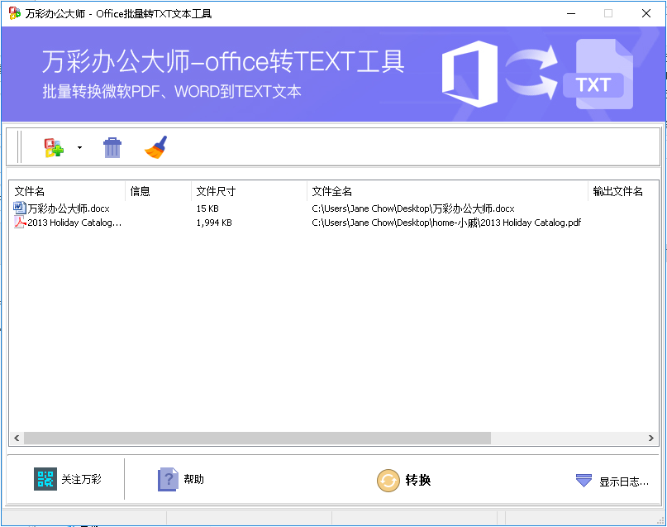
Task: Click full path of 2013 Holiday Catalog.pdf
Action: tap(446, 223)
